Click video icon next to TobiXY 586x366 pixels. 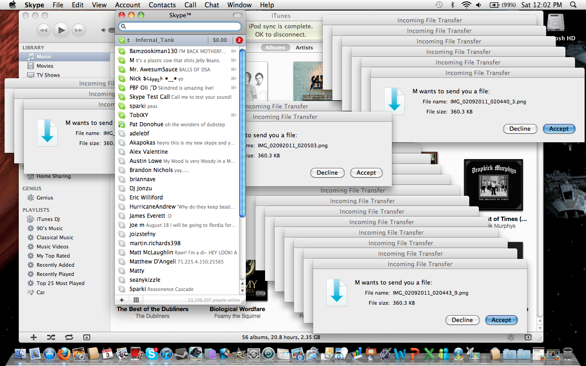point(233,115)
